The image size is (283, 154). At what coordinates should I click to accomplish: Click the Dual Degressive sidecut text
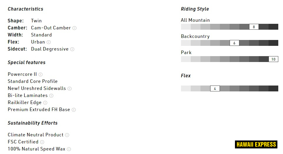[50, 49]
